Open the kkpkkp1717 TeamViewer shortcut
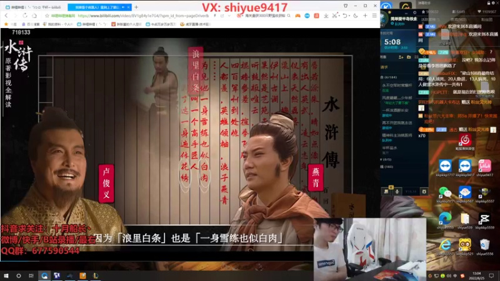 point(445,168)
